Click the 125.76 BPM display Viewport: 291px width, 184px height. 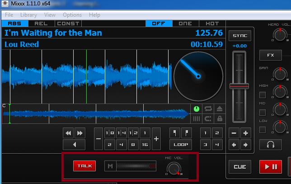[x=209, y=33]
